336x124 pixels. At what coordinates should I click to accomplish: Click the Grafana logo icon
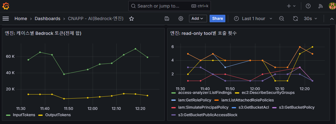[x=6, y=6]
